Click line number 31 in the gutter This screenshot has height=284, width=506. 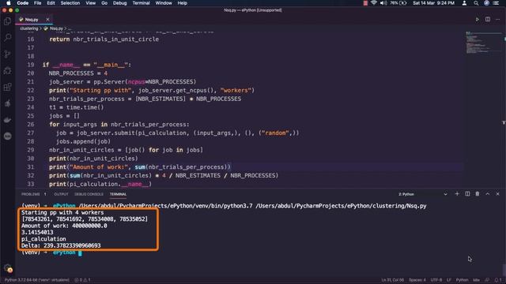point(30,166)
